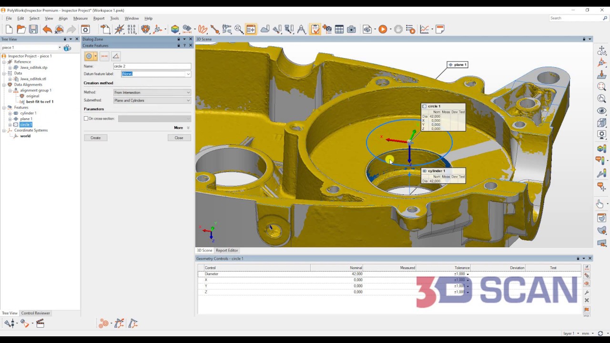Viewport: 610px width, 343px height.
Task: Run a macro with the orange play icon
Action: pyautogui.click(x=383, y=29)
